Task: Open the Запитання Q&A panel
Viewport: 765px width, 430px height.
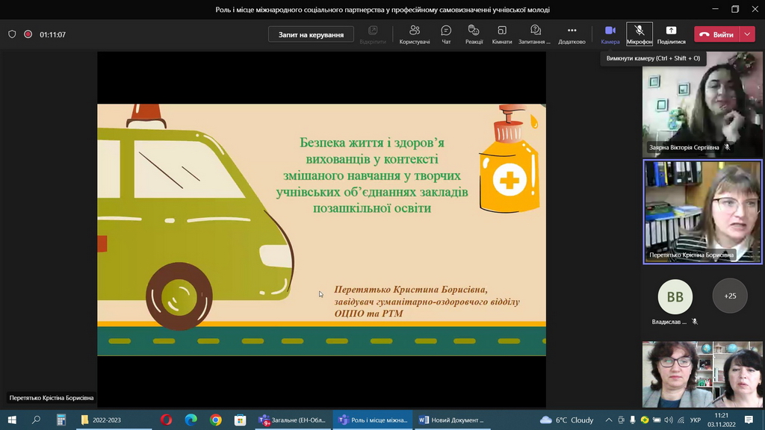Action: coord(535,34)
